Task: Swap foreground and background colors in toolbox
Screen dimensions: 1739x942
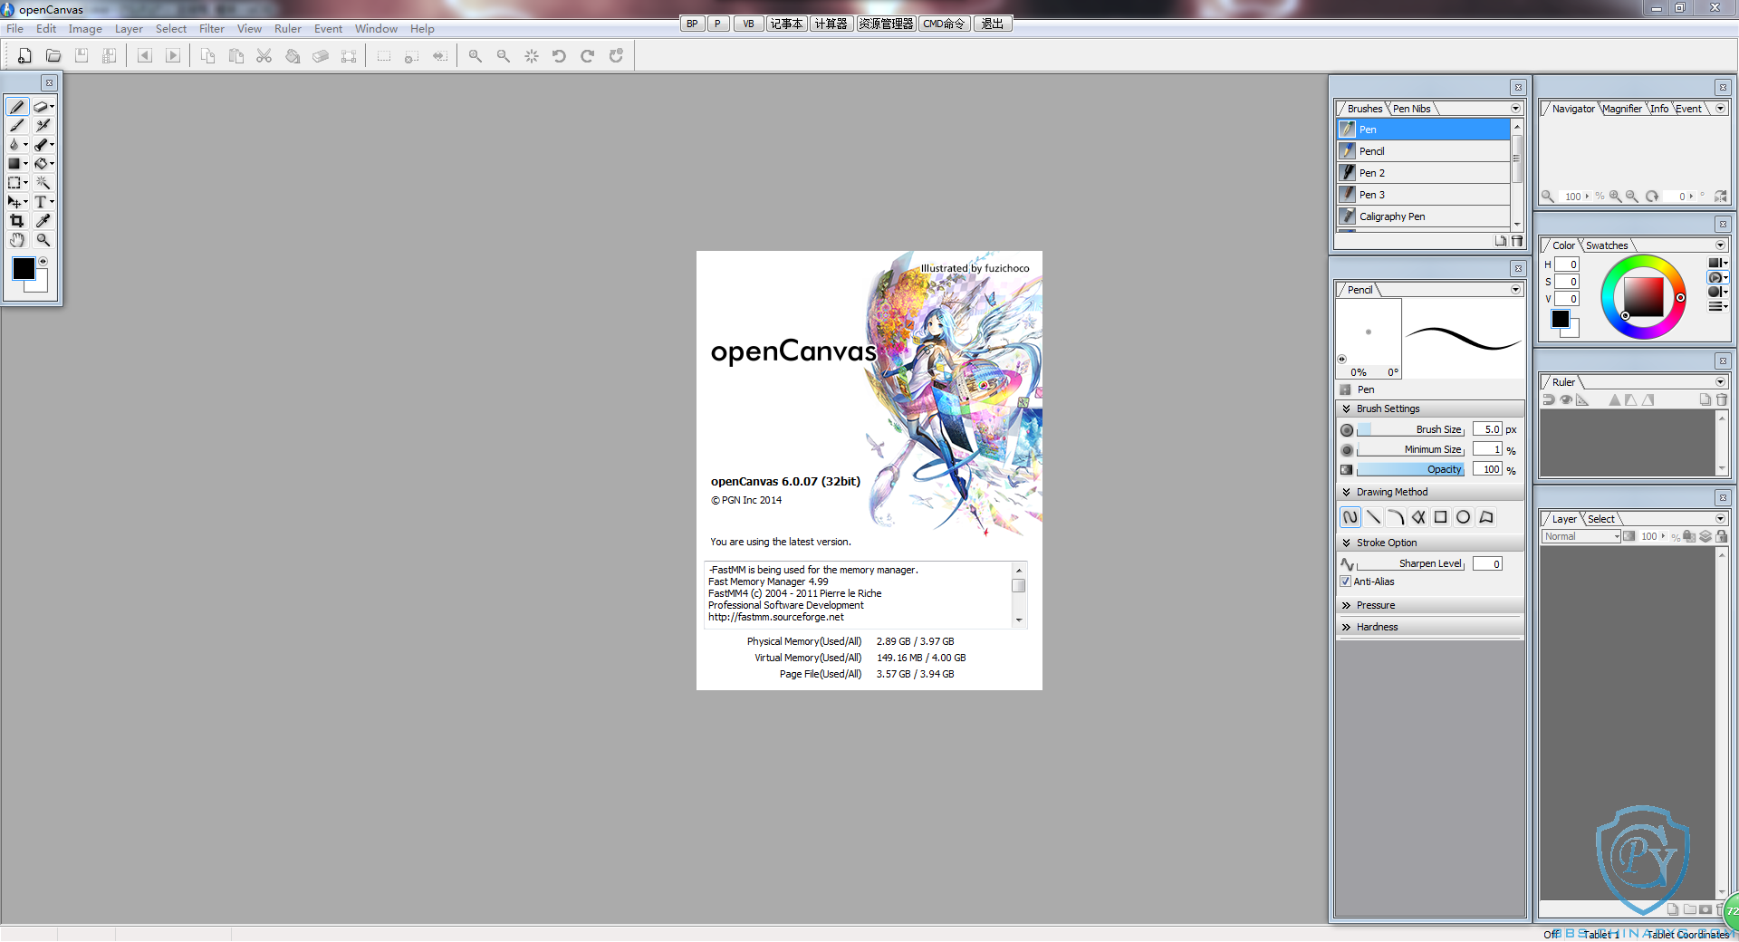Action: (43, 262)
